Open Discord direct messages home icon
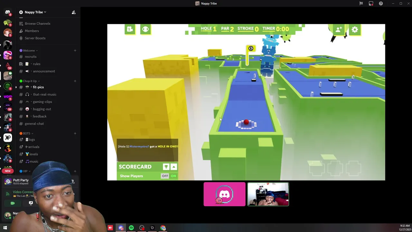The image size is (412, 232). tap(8, 12)
